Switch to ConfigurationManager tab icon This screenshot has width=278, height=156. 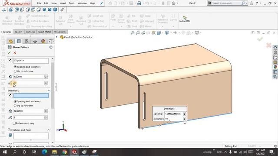27,41
